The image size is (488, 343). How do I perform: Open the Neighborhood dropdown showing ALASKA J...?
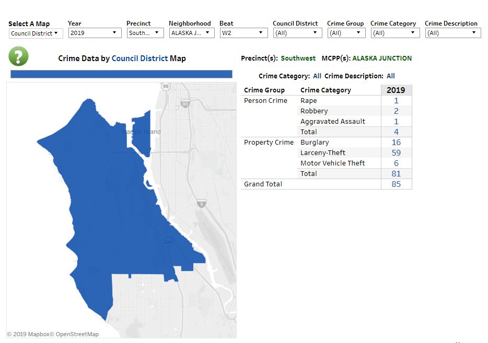[x=192, y=33]
